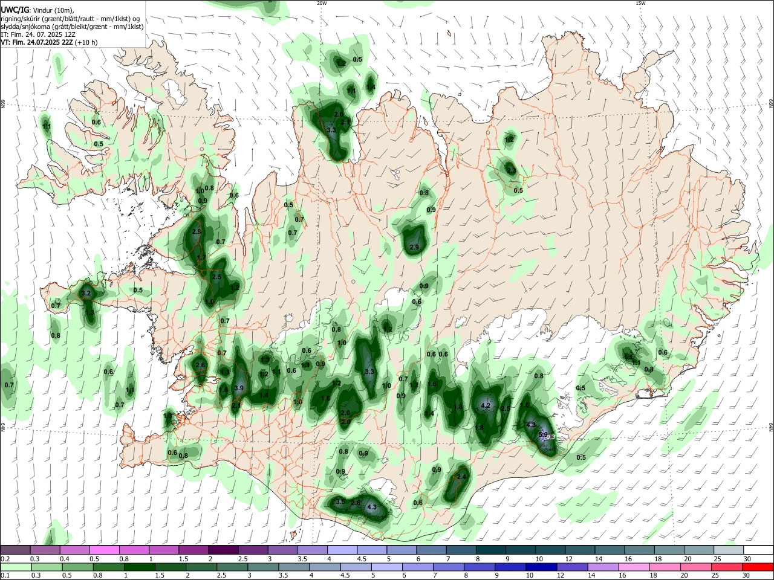
Task: Select the bright pink snow swatch labeled 0.5
Action: [104, 550]
